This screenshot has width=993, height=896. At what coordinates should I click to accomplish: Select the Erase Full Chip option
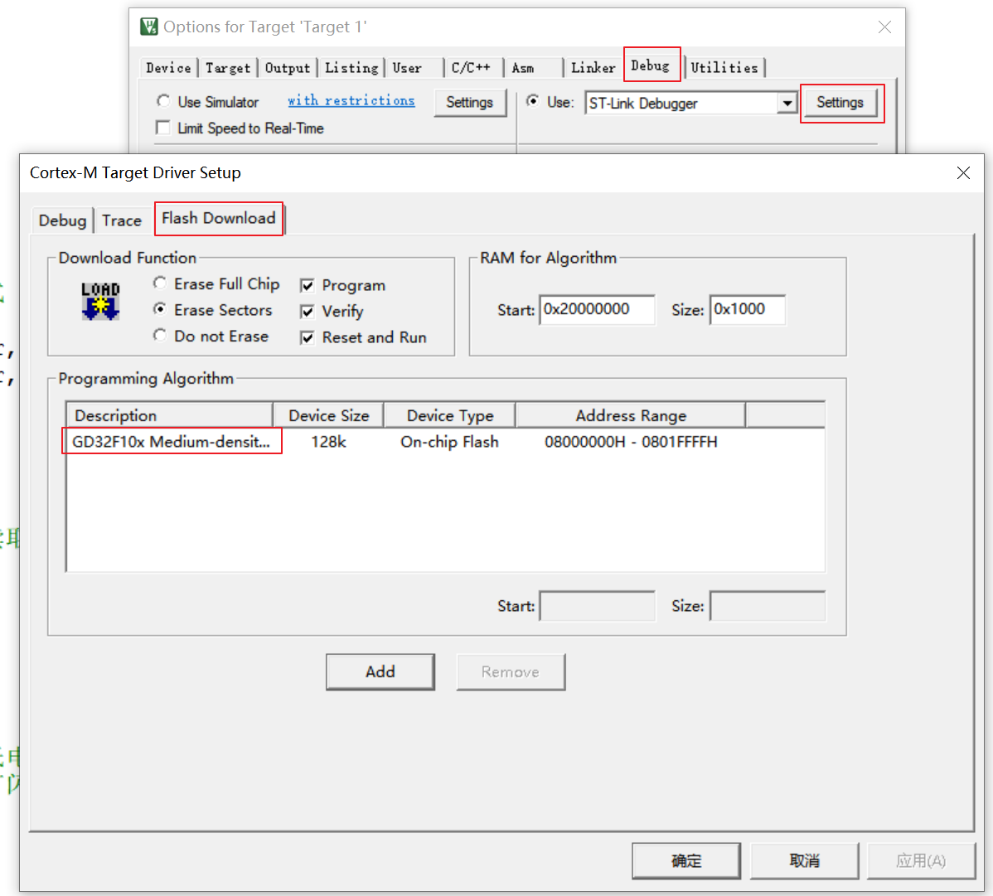click(x=160, y=283)
